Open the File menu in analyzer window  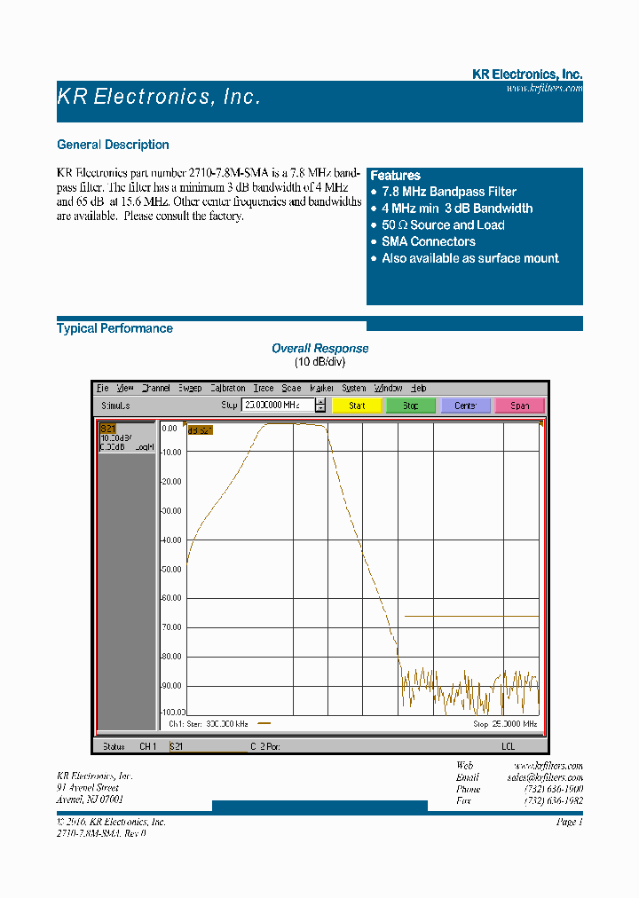pos(102,389)
